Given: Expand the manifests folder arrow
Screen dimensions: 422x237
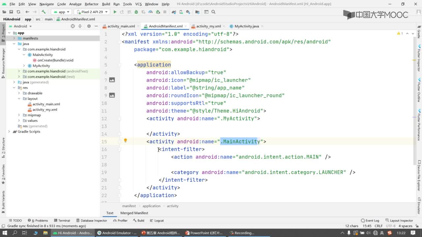Looking at the screenshot, I should (14, 38).
